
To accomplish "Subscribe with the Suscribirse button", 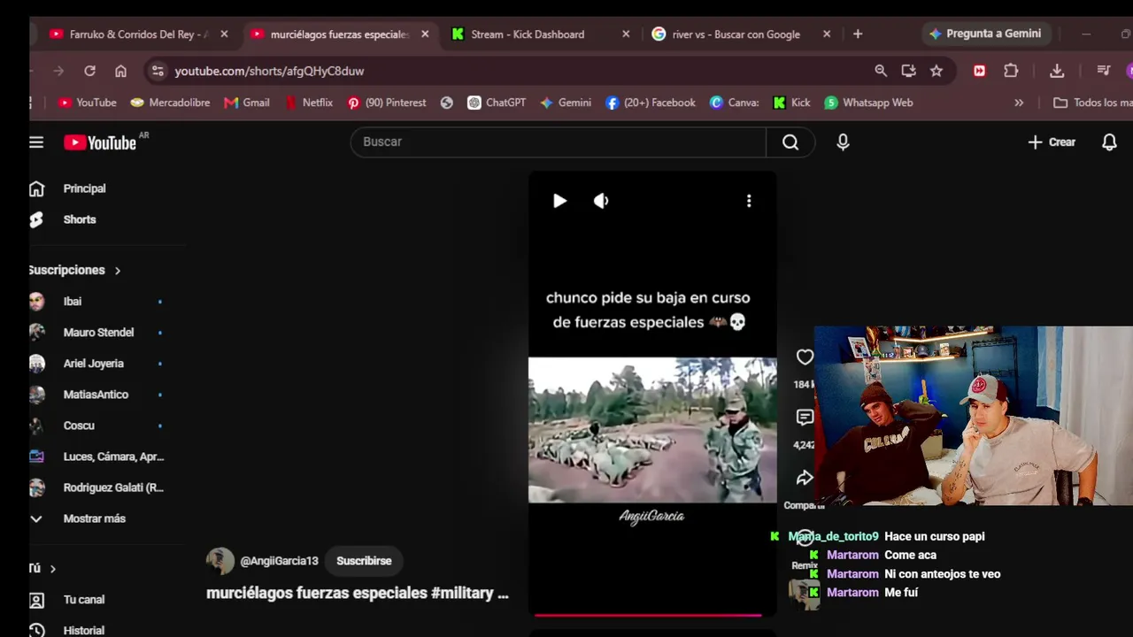I will point(364,561).
